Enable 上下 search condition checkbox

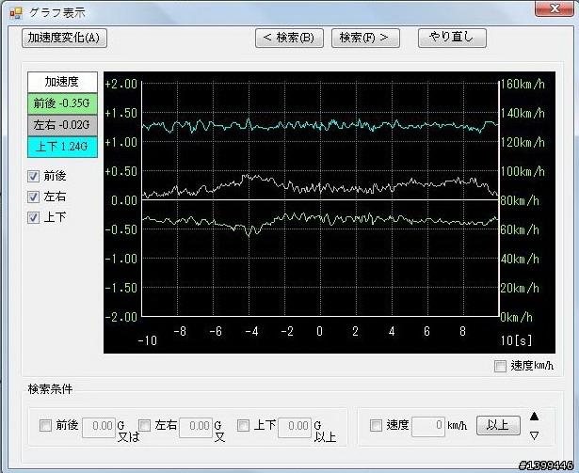pos(243,426)
